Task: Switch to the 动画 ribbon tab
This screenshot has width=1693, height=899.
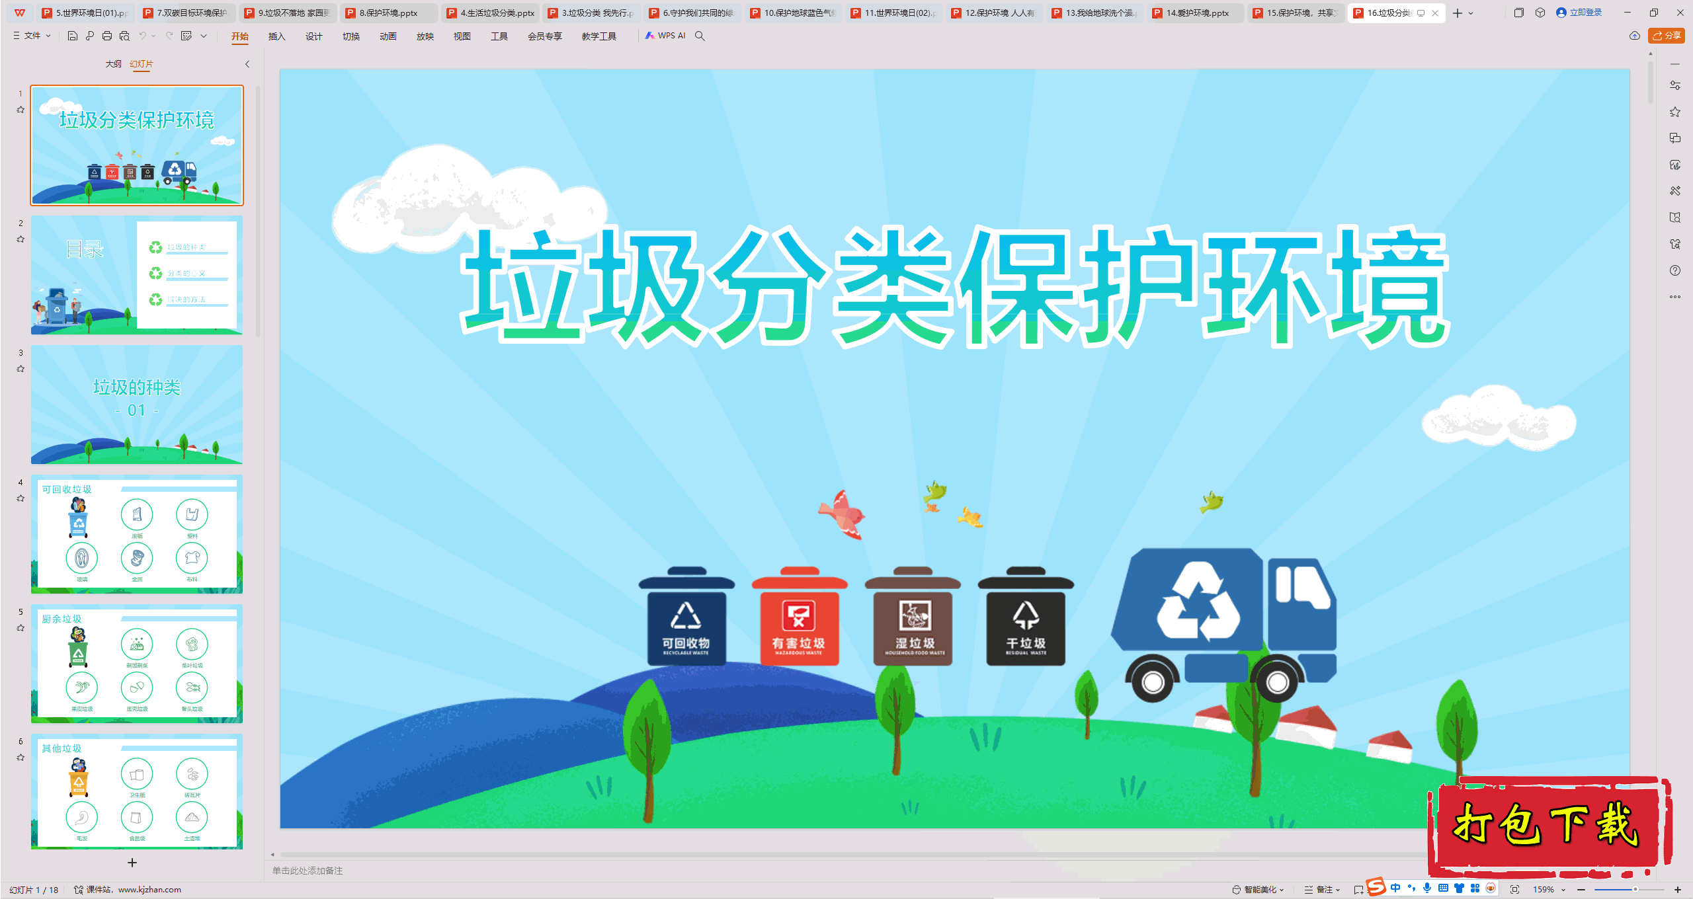Action: pos(388,36)
